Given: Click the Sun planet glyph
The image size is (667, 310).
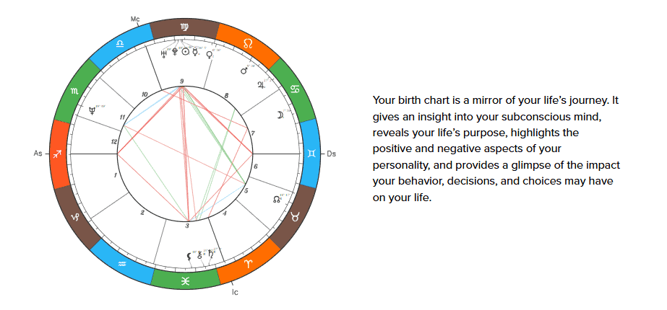Looking at the screenshot, I should pyautogui.click(x=186, y=52).
